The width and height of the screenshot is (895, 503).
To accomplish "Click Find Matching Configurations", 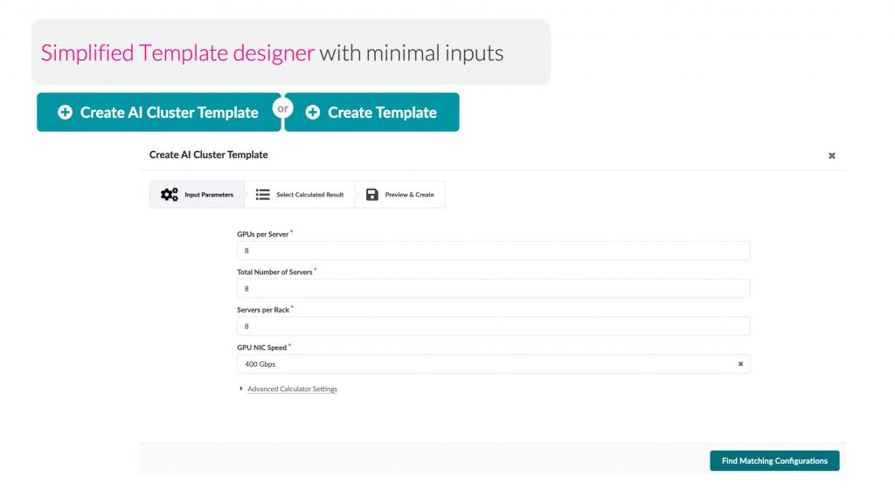I will [774, 460].
